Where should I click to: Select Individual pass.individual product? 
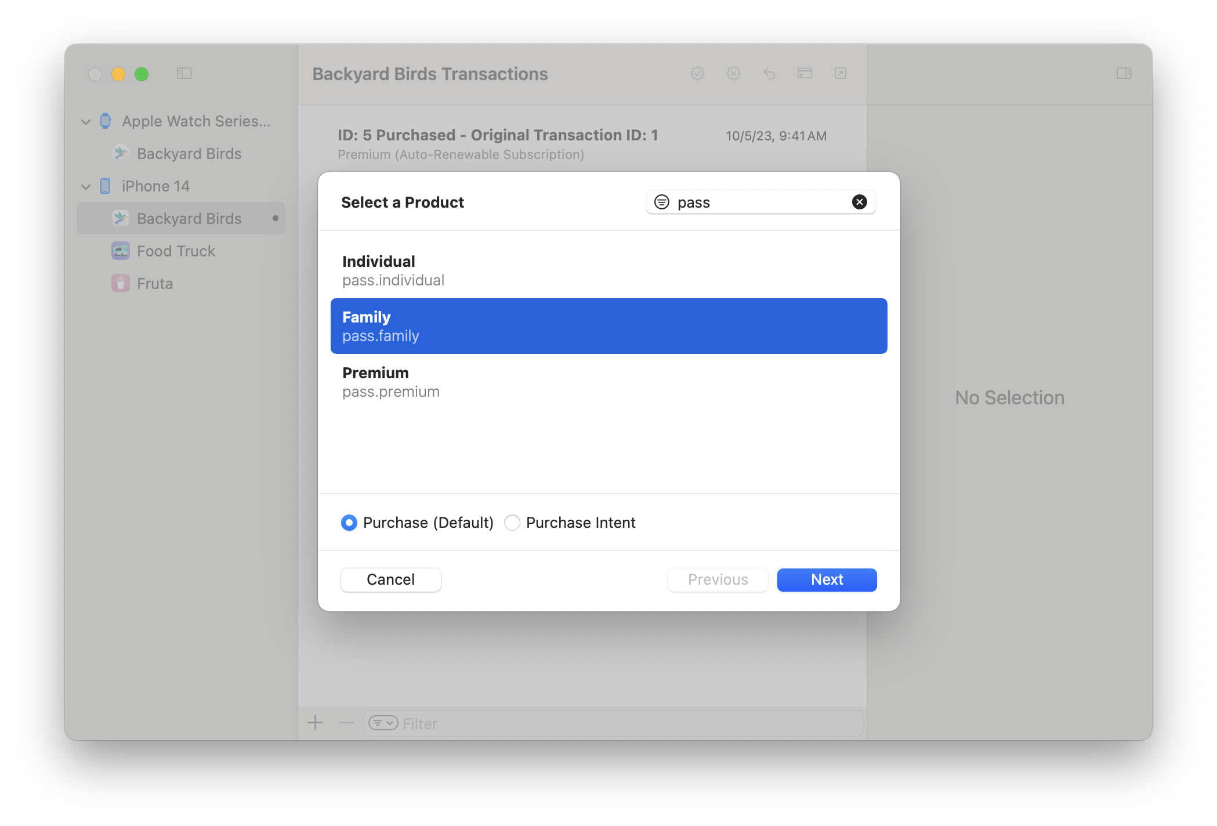tap(608, 270)
